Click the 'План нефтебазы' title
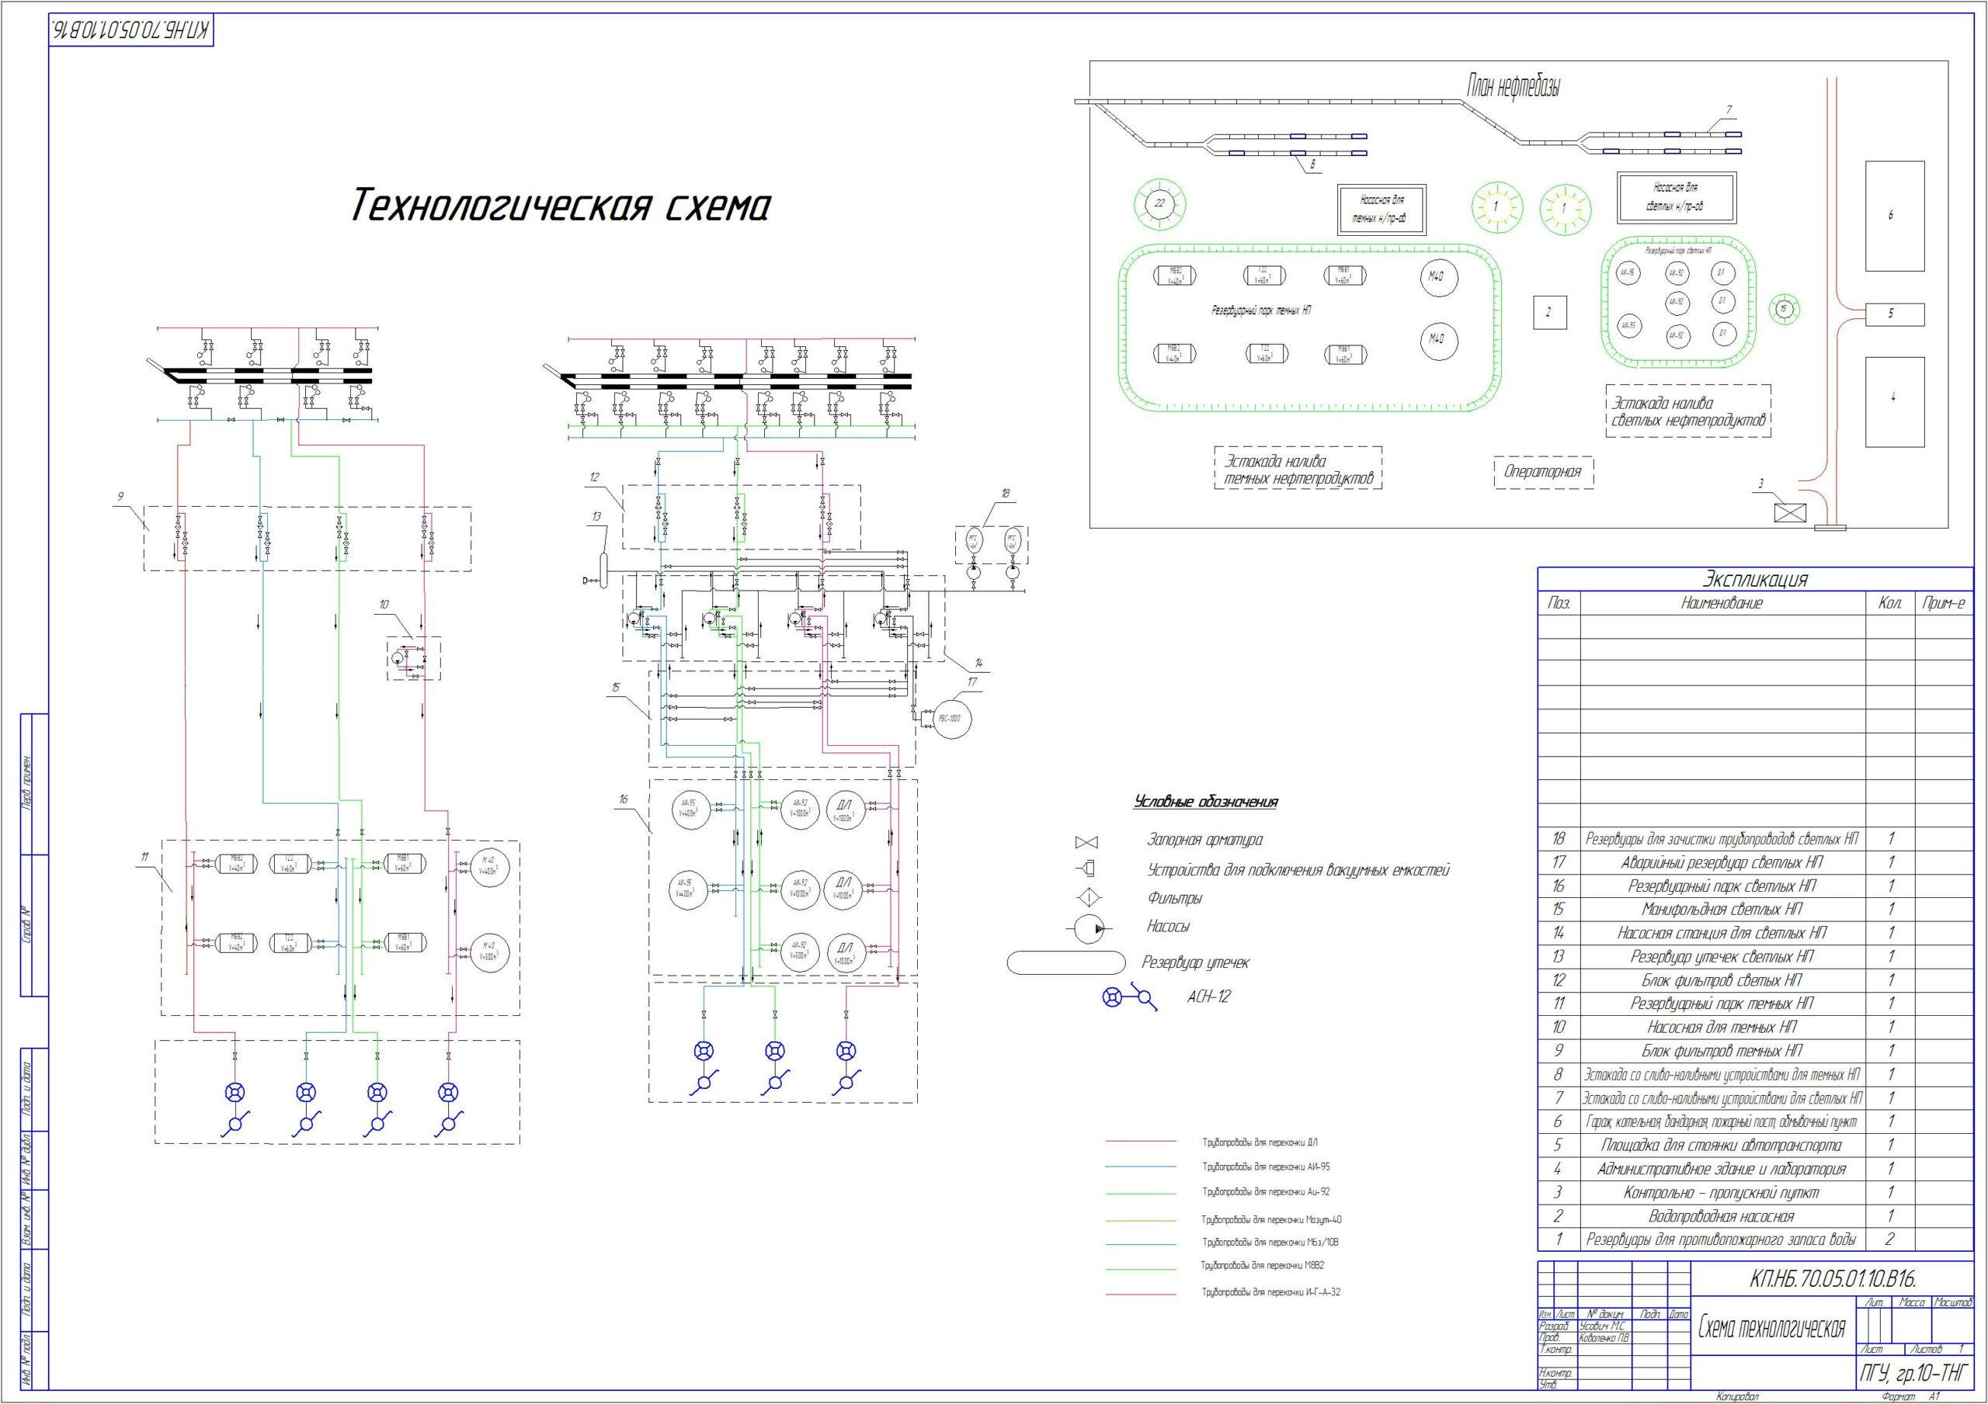The width and height of the screenshot is (1988, 1404). coord(1514,87)
